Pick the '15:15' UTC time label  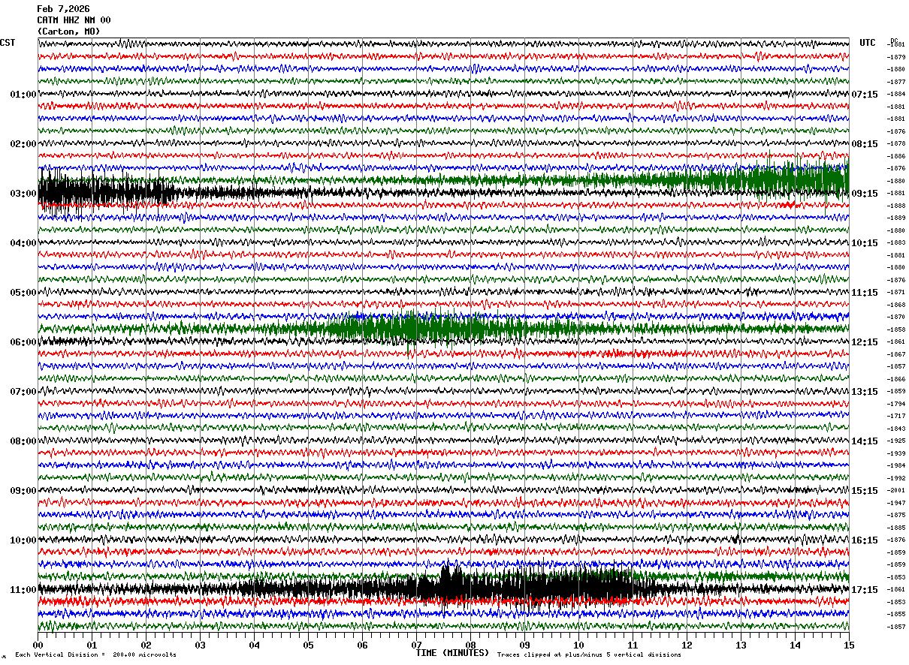coord(865,491)
